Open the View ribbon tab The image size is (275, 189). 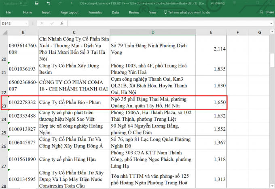152,12
